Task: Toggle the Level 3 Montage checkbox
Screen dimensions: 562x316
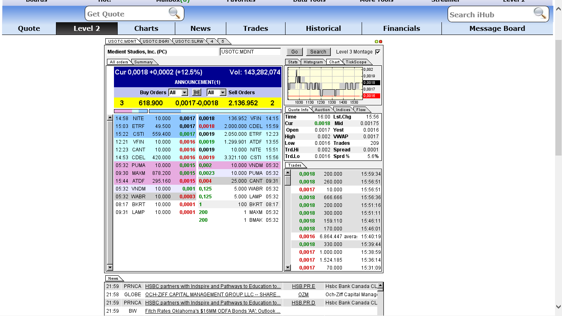Action: [378, 52]
